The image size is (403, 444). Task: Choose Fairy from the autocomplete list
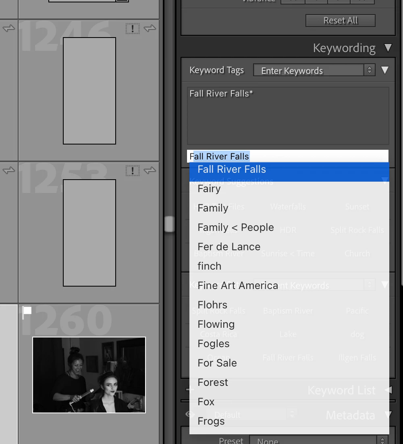coord(289,188)
